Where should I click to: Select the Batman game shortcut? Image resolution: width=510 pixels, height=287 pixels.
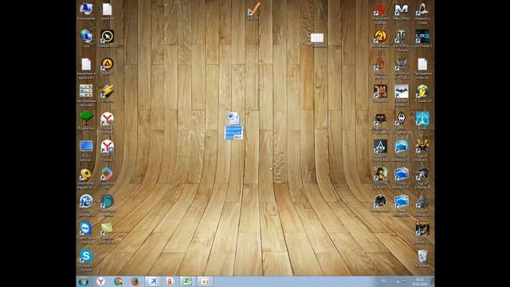(402, 96)
